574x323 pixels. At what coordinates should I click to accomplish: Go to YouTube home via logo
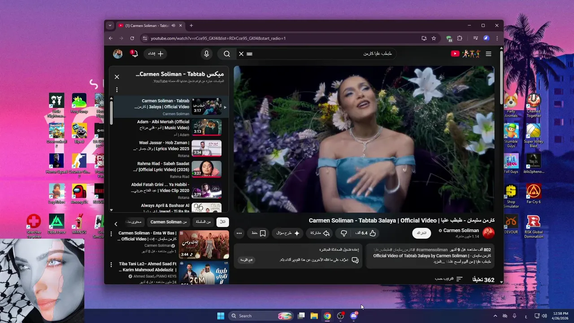point(465,54)
